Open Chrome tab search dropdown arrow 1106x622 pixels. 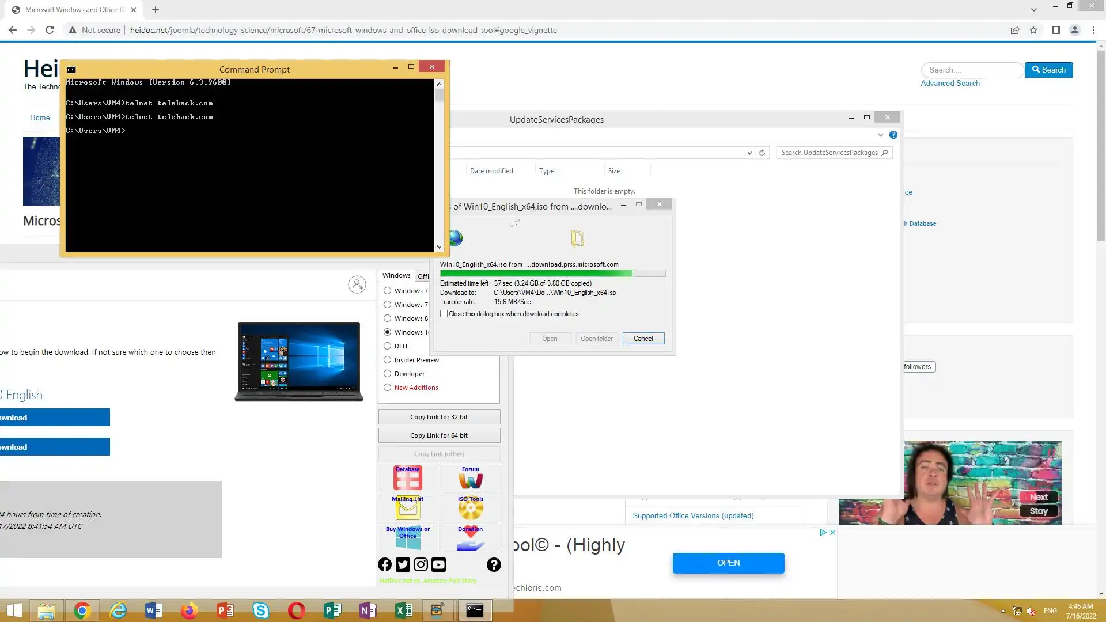point(1033,10)
